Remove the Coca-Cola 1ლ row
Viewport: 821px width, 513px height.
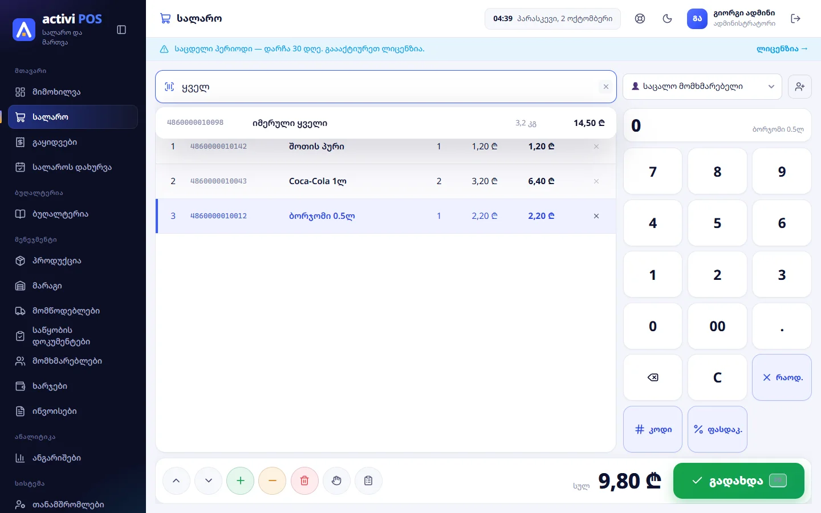coord(596,181)
